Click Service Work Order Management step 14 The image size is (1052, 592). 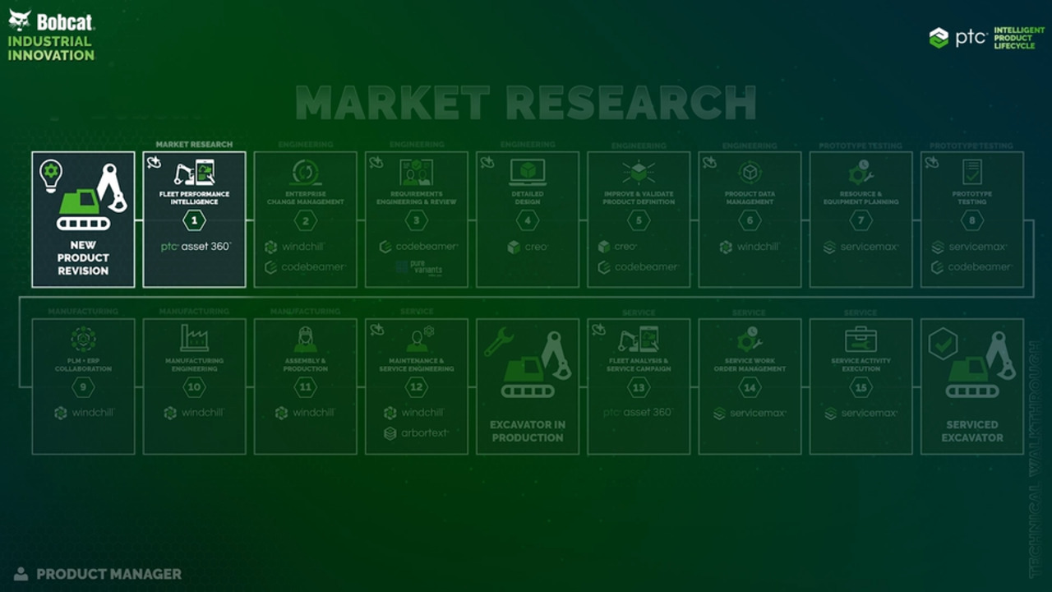click(750, 386)
